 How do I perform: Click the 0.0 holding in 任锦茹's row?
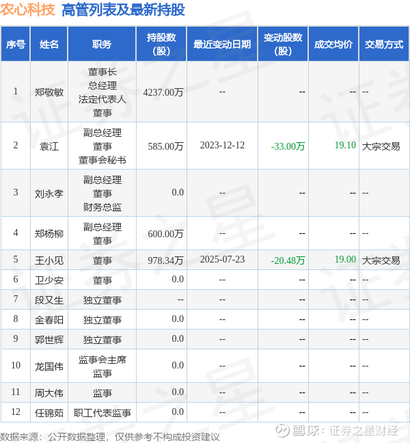pyautogui.click(x=178, y=412)
